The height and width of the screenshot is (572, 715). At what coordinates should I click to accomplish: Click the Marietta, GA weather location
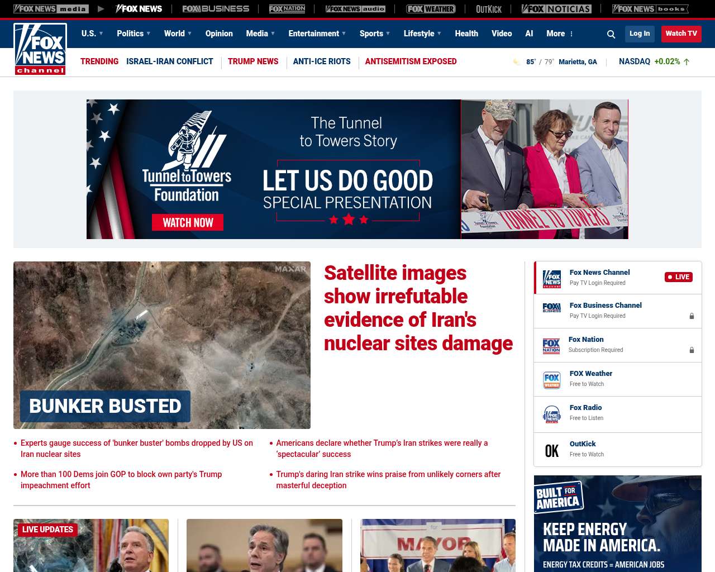coord(578,62)
